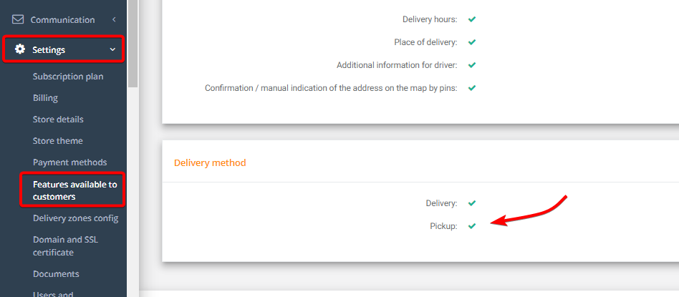
Task: Toggle Additional information for driver checkmark
Action: point(472,65)
